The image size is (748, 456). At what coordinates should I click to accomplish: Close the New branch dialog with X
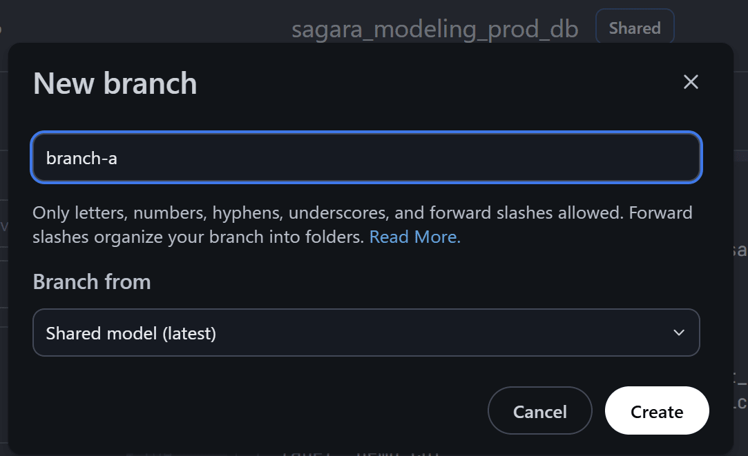(x=691, y=82)
